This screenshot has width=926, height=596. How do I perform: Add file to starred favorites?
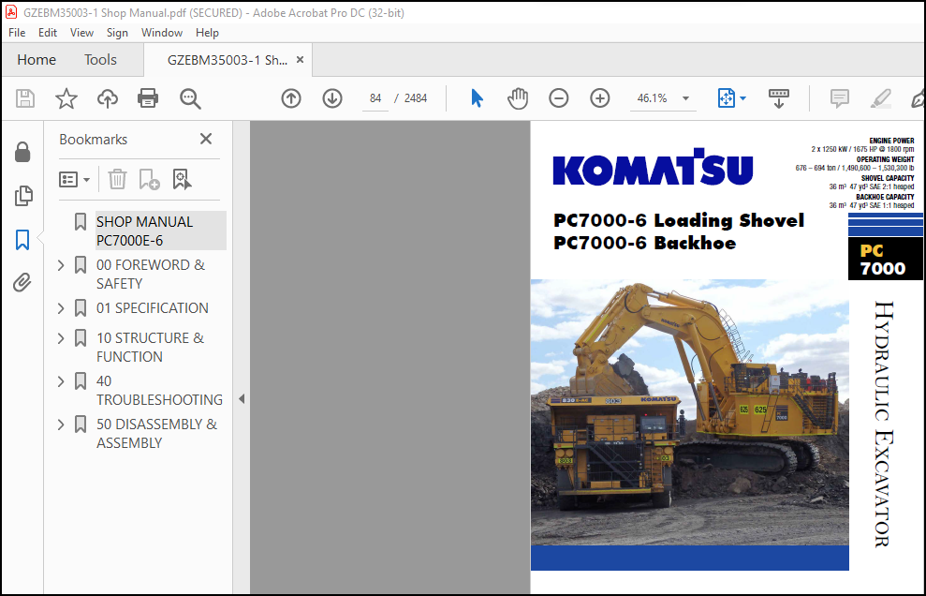[66, 98]
